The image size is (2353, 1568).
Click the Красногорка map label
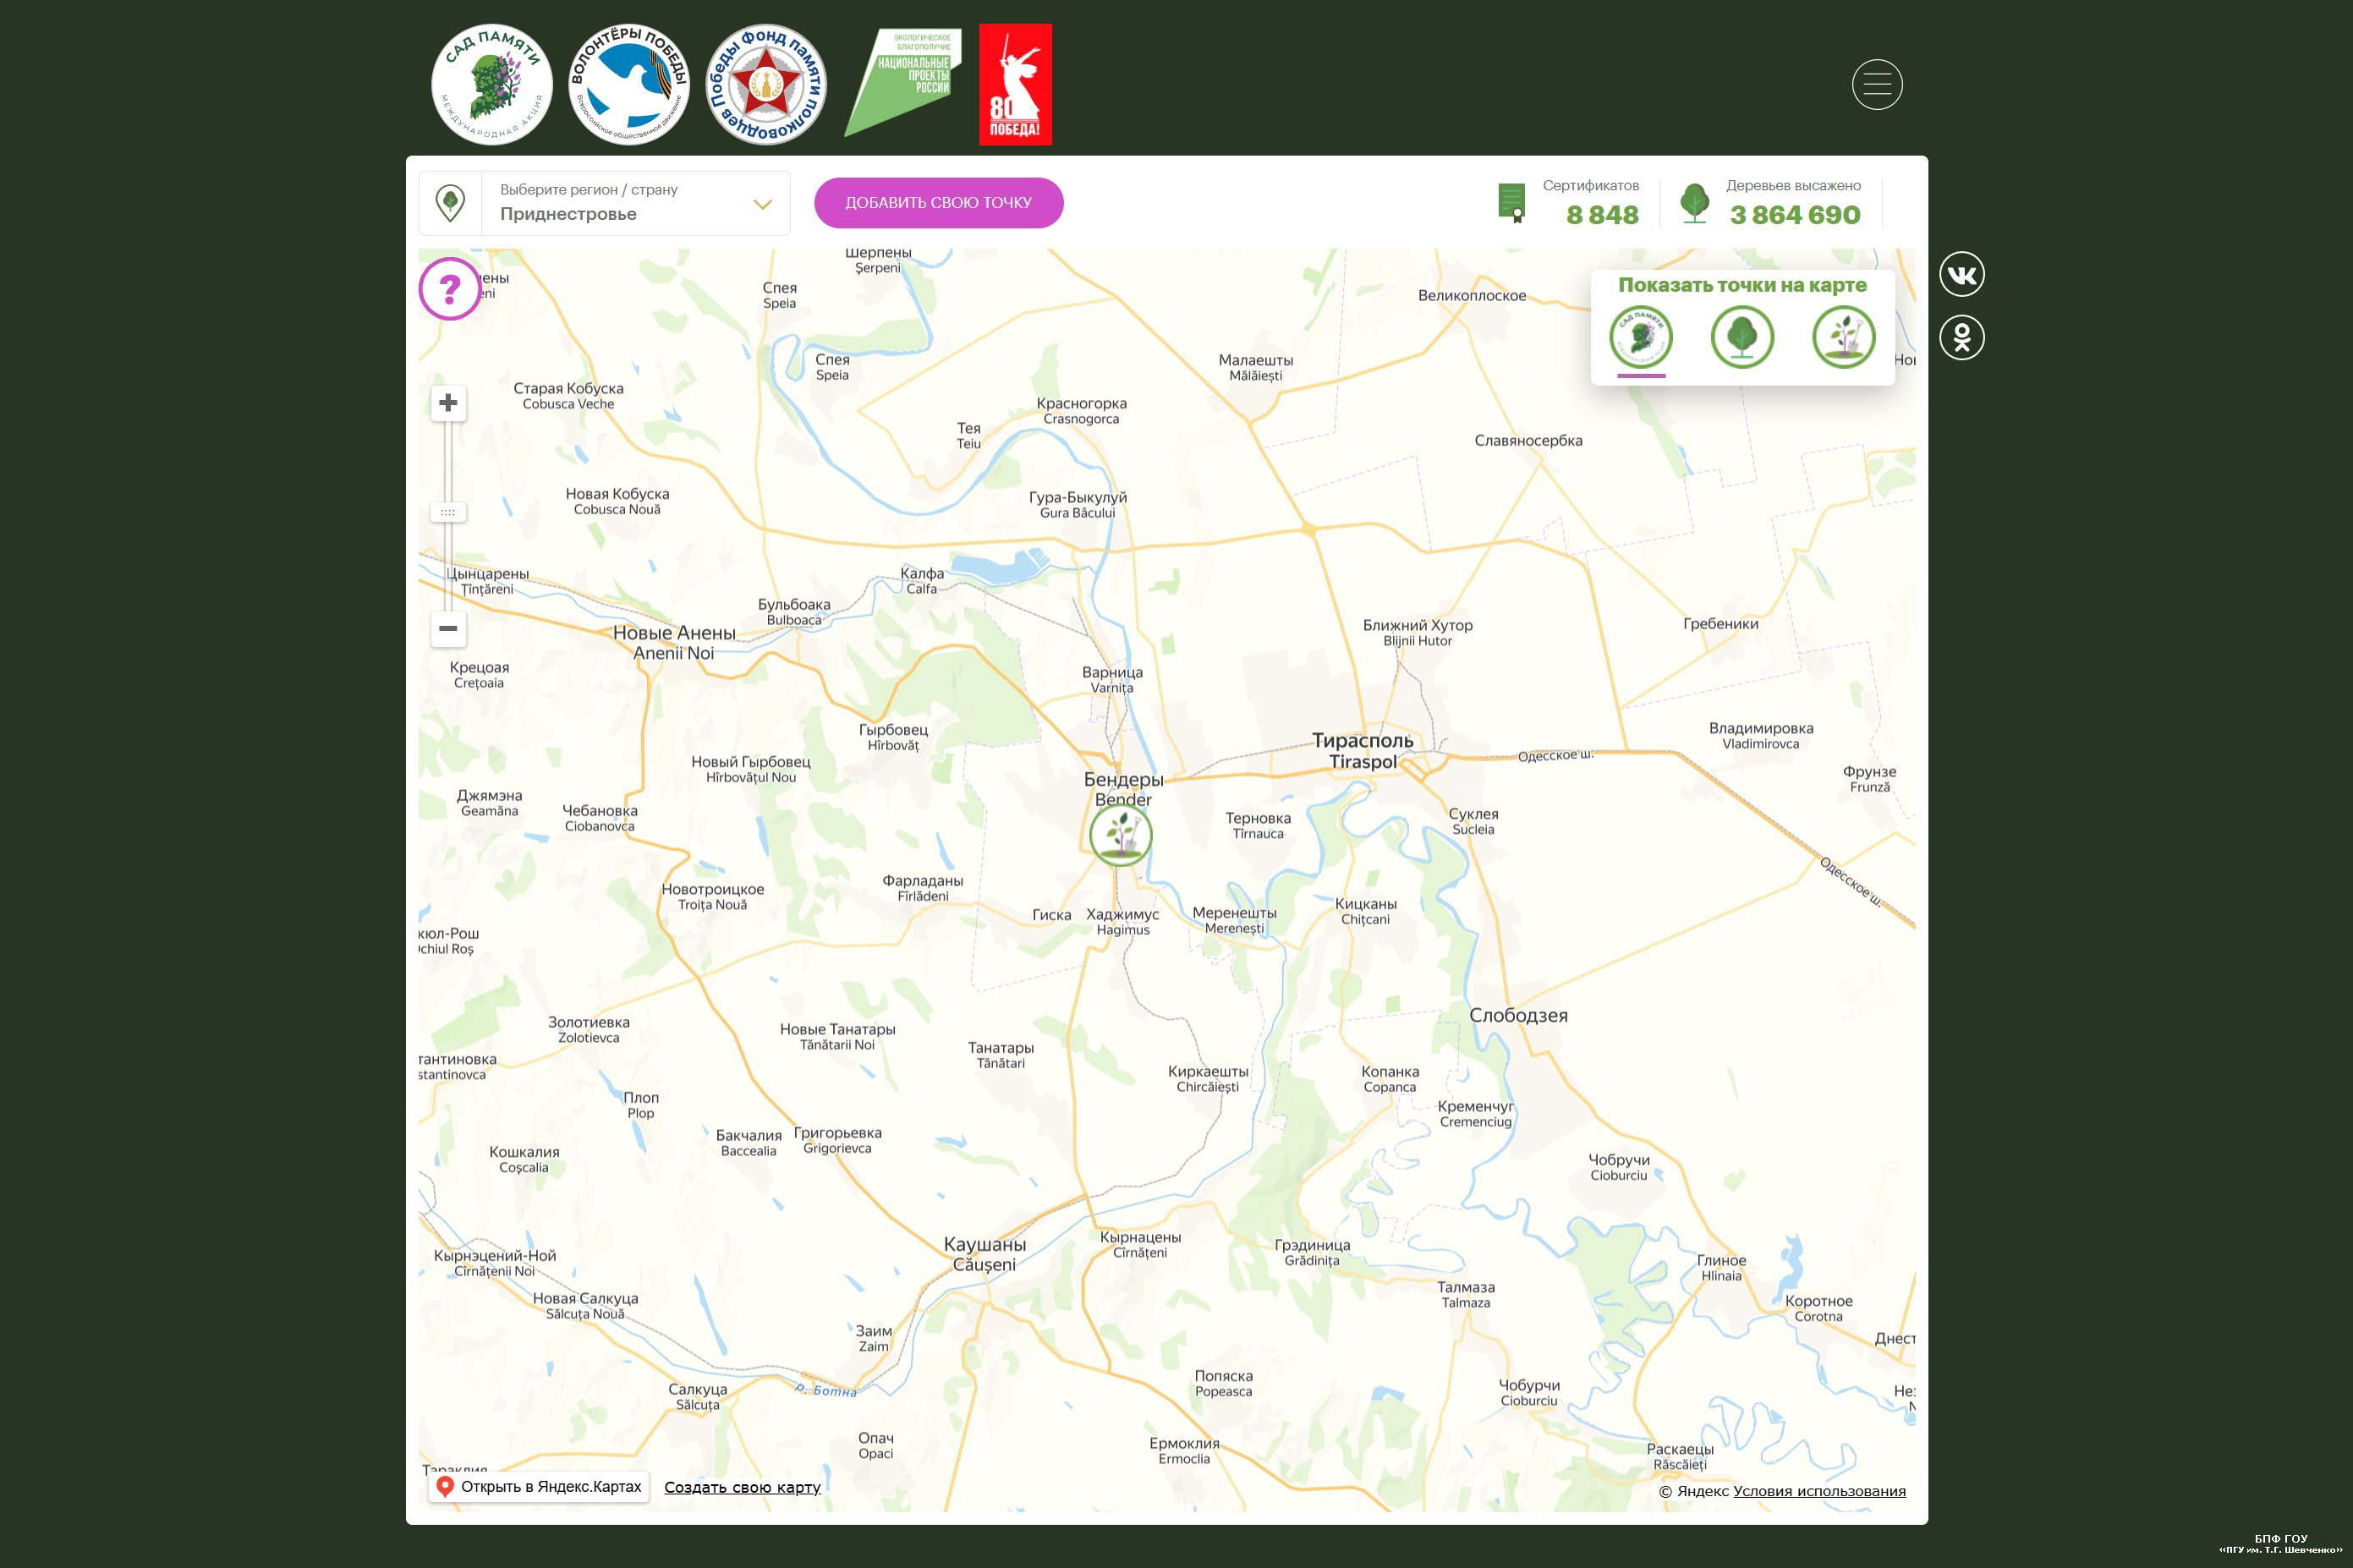tap(1081, 411)
